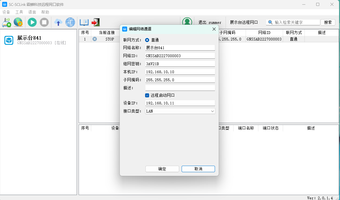Click the 设备IP input field
This screenshot has height=200, width=340.
[x=180, y=103]
